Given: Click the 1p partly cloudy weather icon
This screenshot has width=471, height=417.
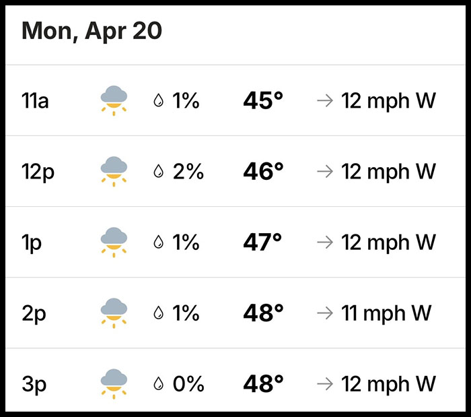Looking at the screenshot, I should point(114,243).
